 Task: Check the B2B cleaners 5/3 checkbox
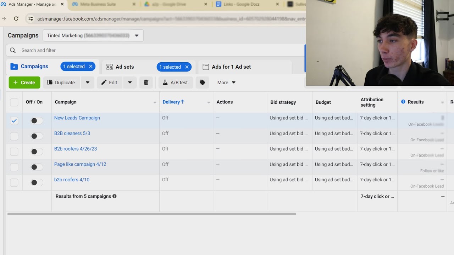tap(14, 136)
